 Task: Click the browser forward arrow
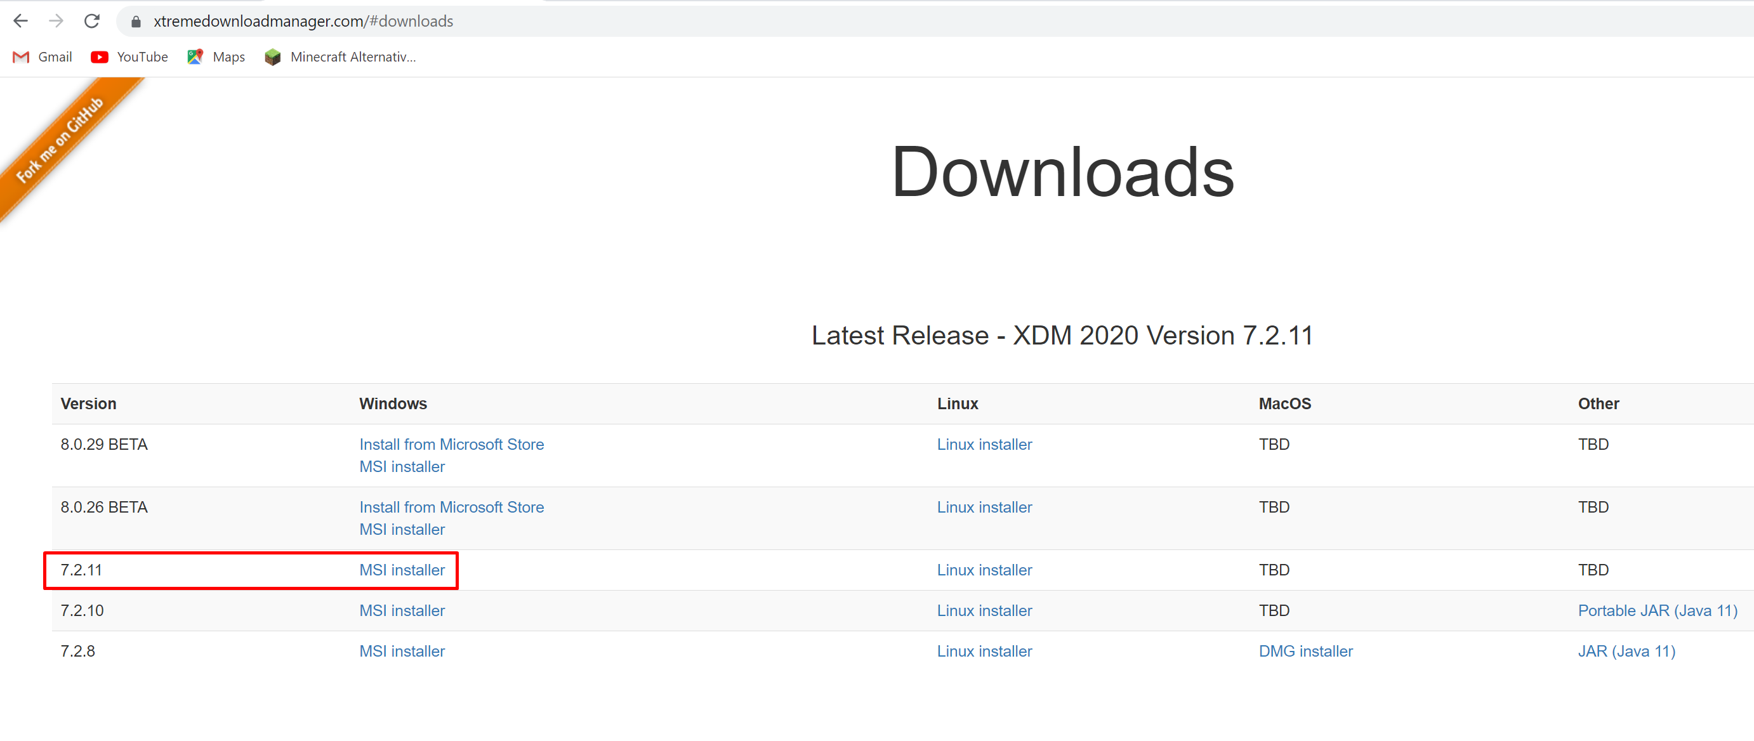pyautogui.click(x=56, y=21)
